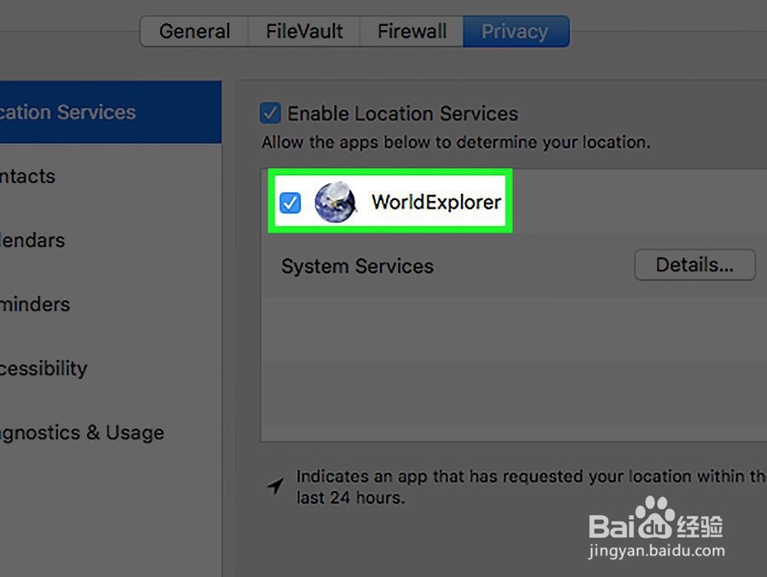Choose Contacts in the privacy sidebar
The height and width of the screenshot is (577, 767).
click(x=111, y=176)
